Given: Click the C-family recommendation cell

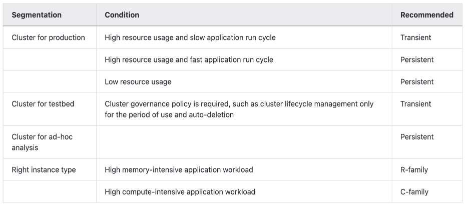Looking at the screenshot, I should [x=414, y=191].
